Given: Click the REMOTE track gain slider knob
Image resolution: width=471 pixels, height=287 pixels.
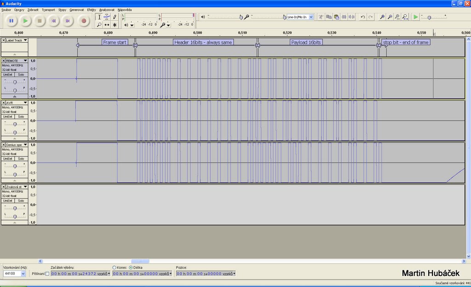Looking at the screenshot, I should pyautogui.click(x=15, y=82).
